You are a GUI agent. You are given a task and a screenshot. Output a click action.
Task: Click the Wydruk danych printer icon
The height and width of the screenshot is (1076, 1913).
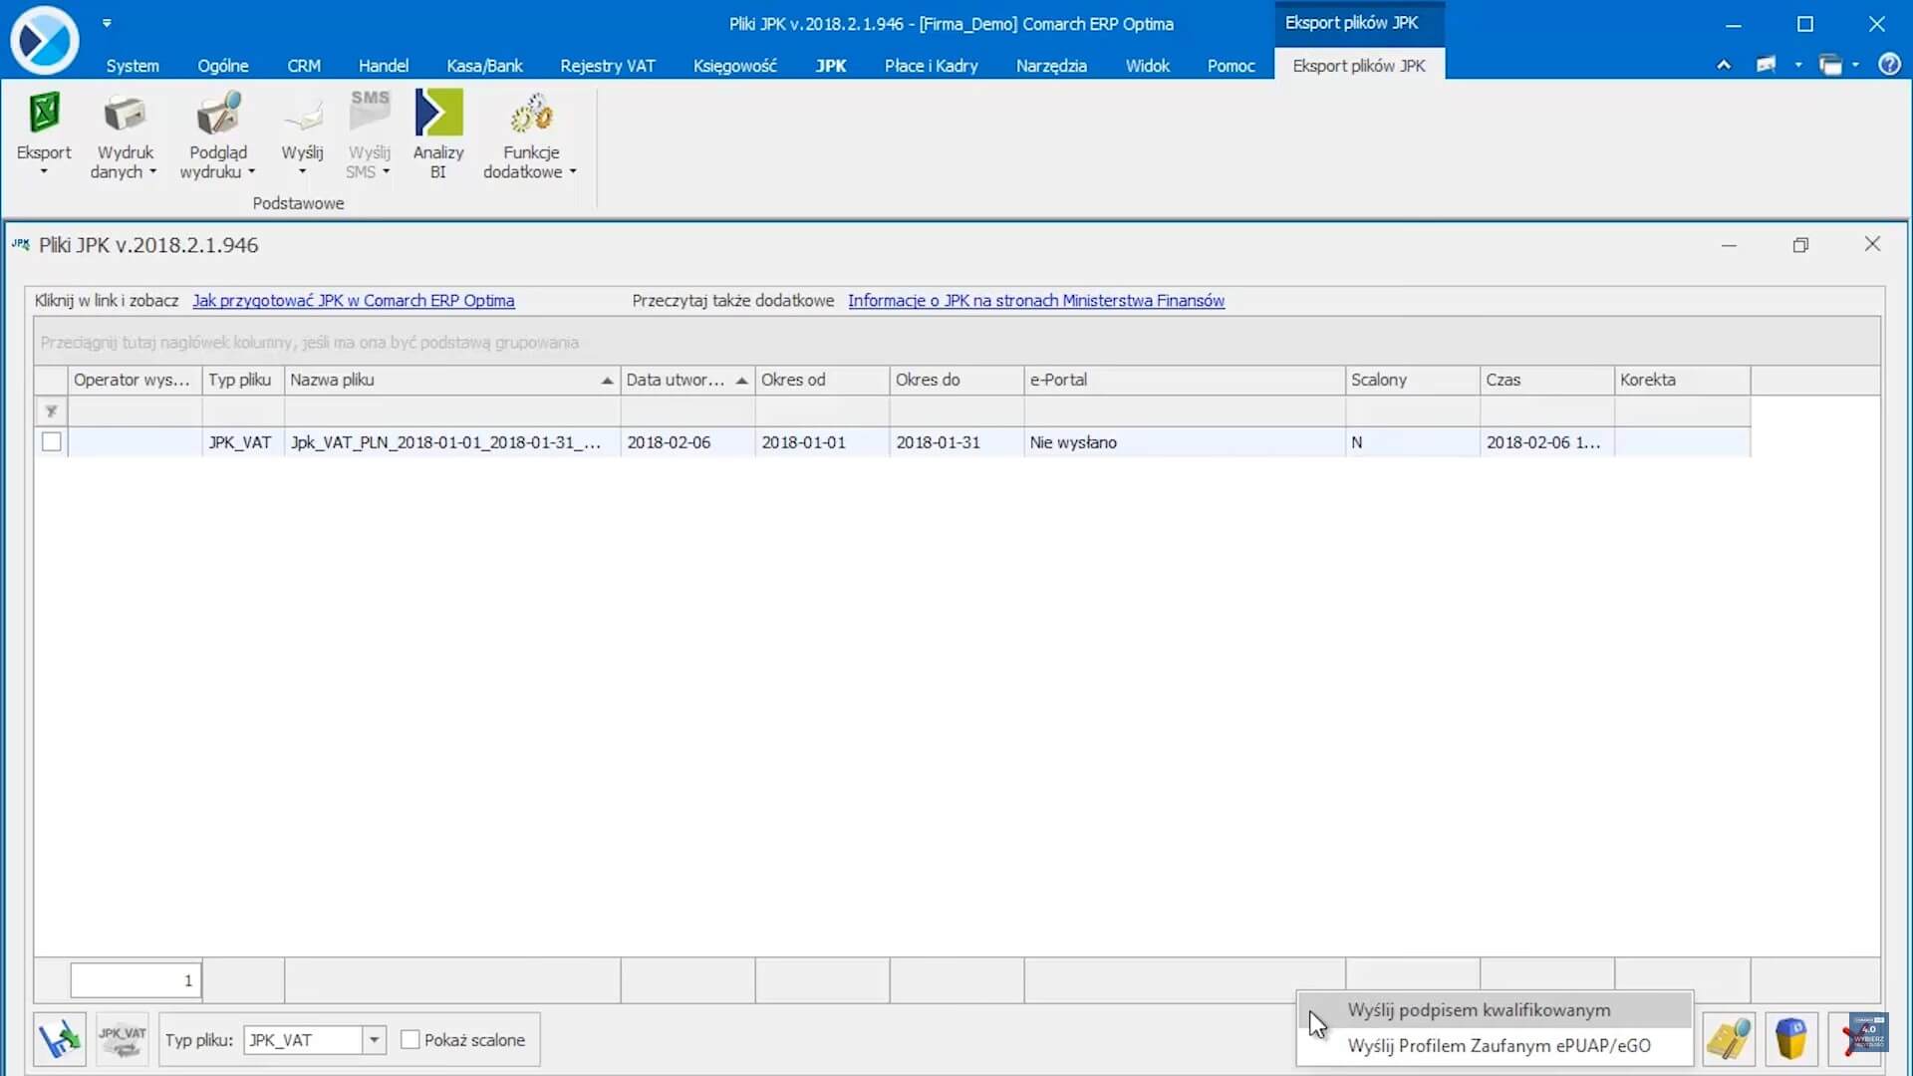pos(125,115)
